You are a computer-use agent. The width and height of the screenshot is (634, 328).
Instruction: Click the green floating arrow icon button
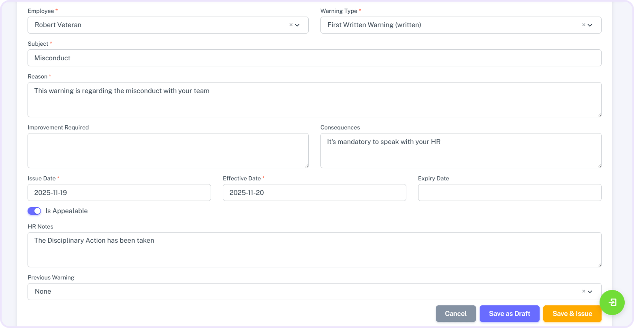tap(612, 302)
